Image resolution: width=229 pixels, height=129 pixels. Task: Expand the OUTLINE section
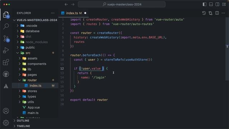pyautogui.click(x=35, y=121)
